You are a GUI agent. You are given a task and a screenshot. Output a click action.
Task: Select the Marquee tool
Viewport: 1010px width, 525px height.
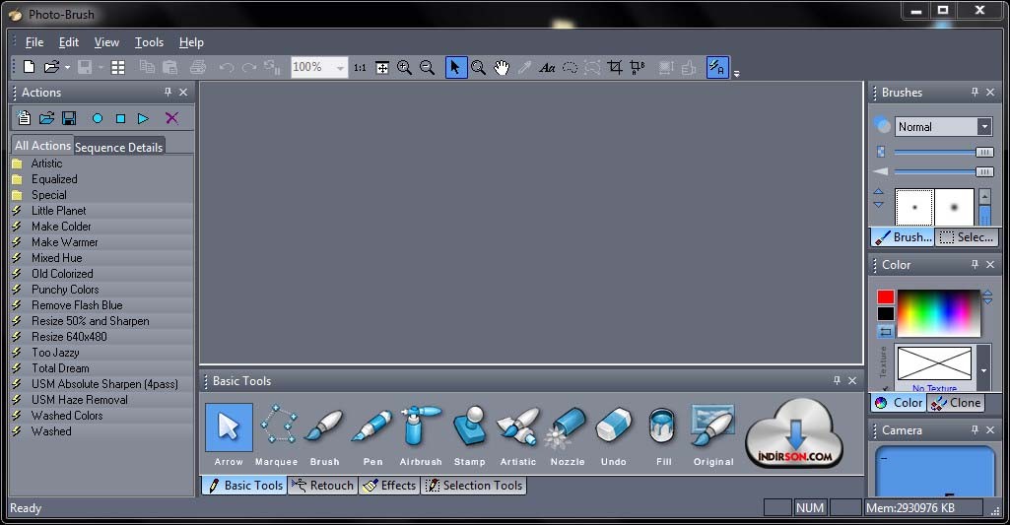click(x=278, y=425)
